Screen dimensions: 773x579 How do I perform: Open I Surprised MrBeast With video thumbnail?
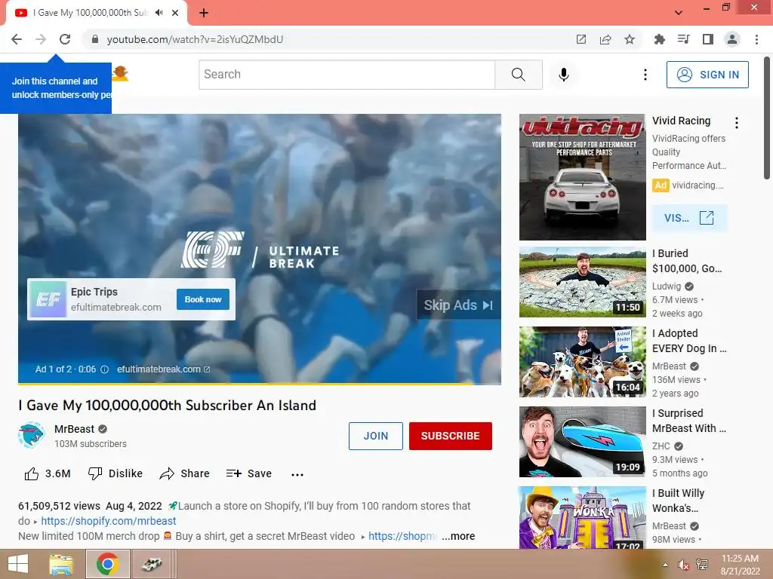(x=583, y=442)
